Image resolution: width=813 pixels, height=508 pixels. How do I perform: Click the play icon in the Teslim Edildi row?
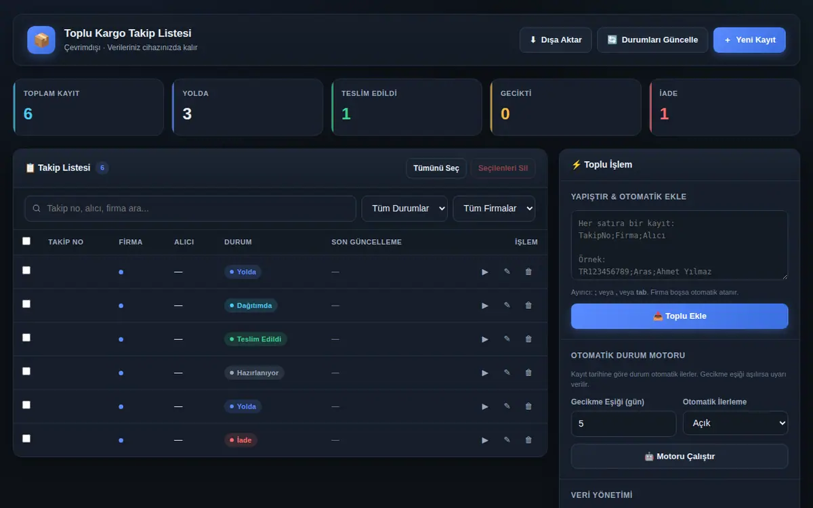(485, 339)
